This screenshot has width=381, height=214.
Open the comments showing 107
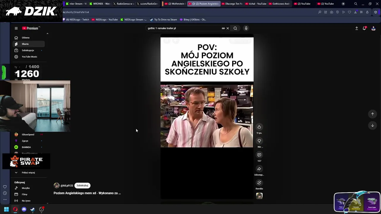(x=259, y=155)
